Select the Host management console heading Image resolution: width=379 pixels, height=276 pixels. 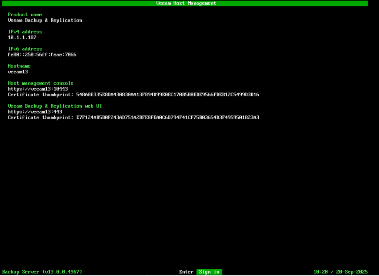[x=41, y=83]
